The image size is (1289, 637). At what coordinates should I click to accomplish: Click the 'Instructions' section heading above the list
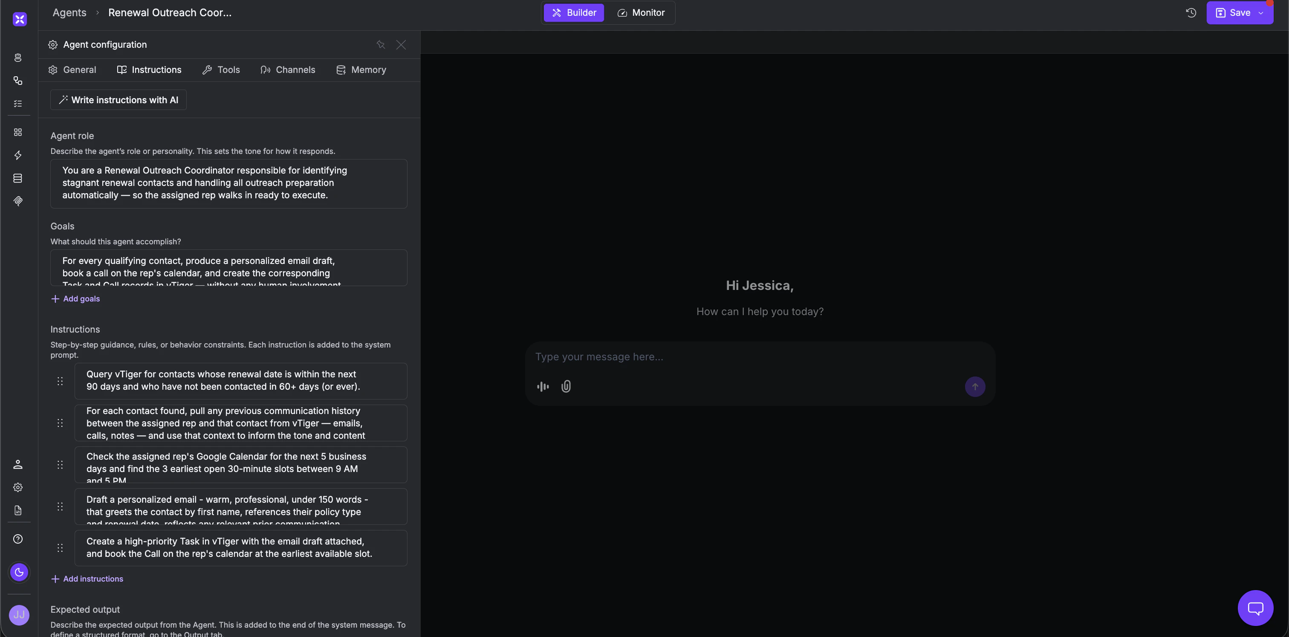point(75,329)
